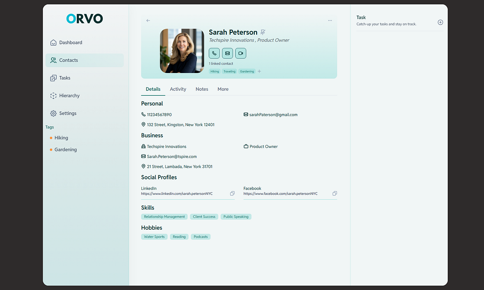Click the Product Owner job title
Screen dimensions: 484x290
(263, 146)
